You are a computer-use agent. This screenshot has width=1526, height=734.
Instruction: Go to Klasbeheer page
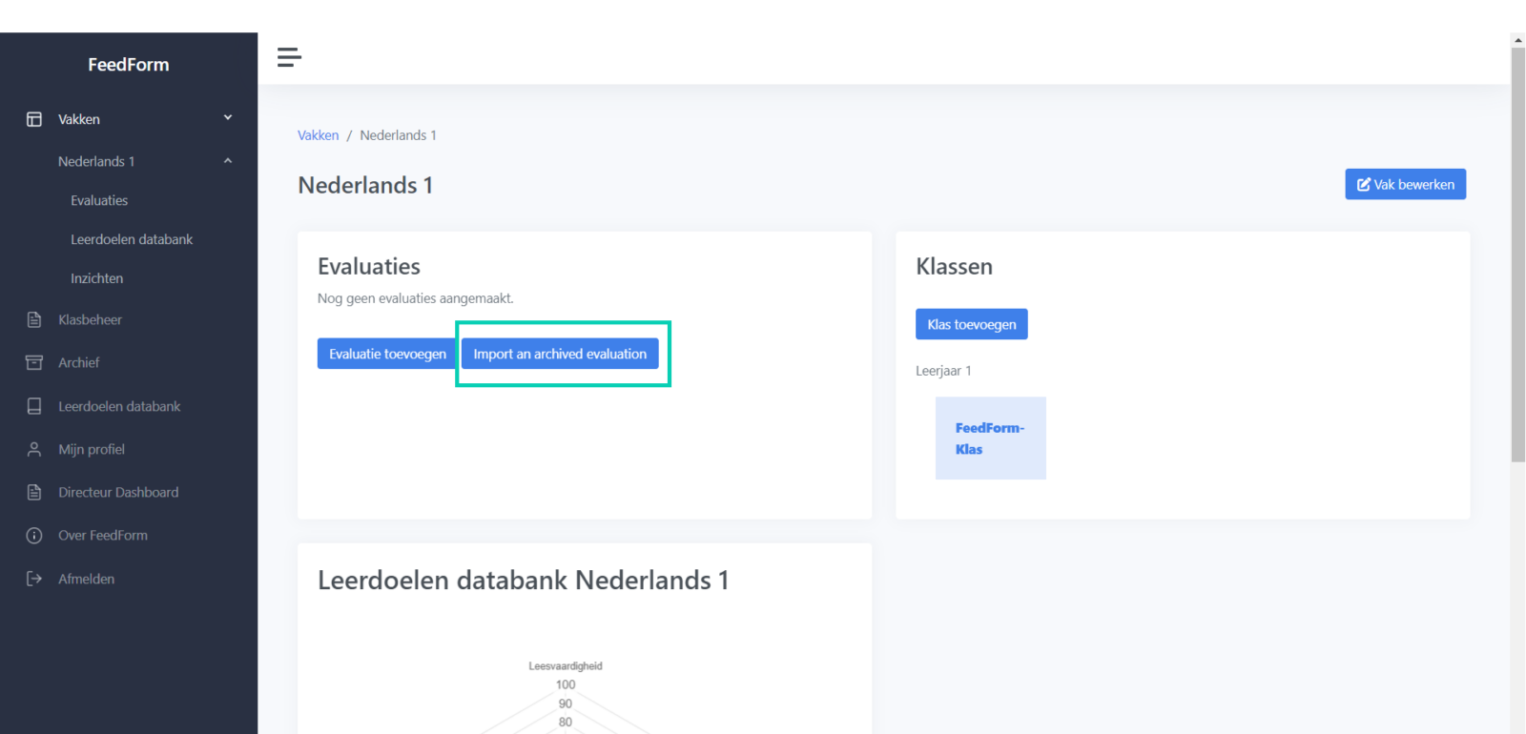click(90, 319)
